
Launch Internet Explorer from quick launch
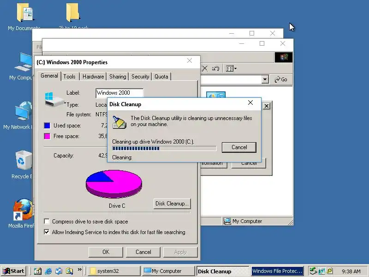coord(48,271)
